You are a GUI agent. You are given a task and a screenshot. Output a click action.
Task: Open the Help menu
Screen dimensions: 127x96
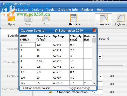point(100,10)
